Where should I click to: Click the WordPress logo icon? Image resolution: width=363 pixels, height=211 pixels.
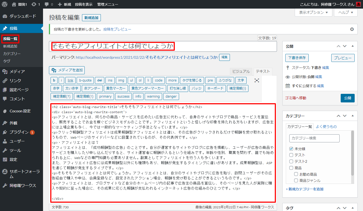pyautogui.click(x=4, y=4)
